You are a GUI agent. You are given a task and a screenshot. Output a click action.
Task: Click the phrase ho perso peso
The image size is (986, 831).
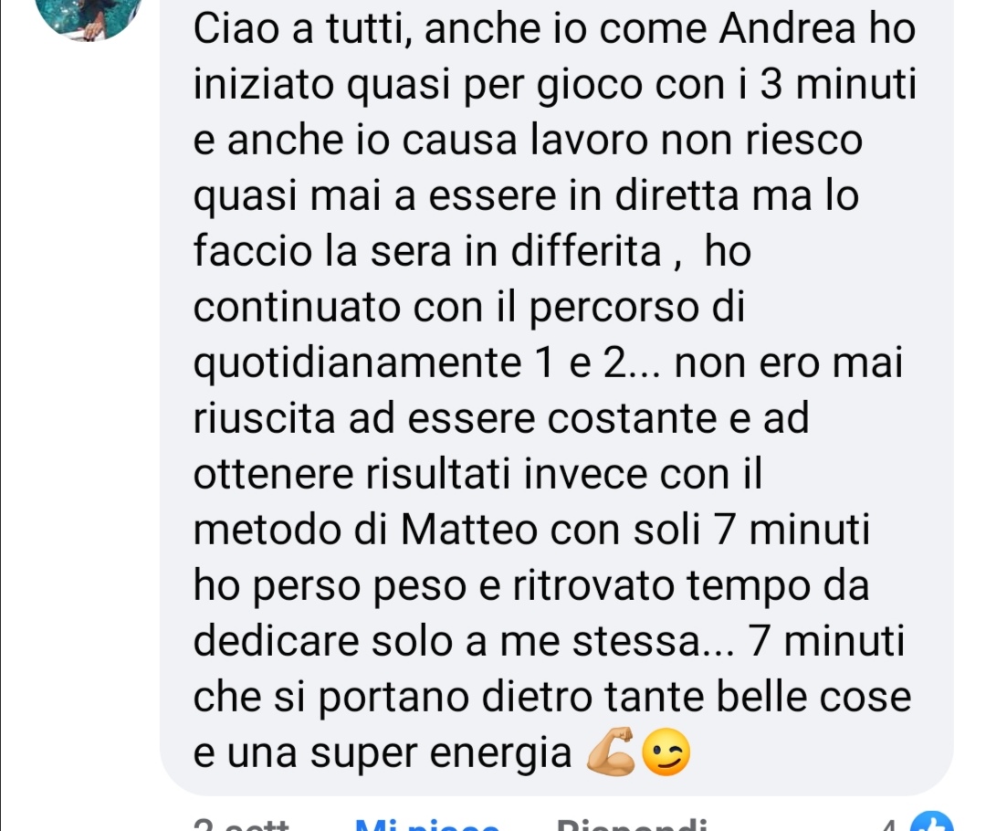[330, 586]
